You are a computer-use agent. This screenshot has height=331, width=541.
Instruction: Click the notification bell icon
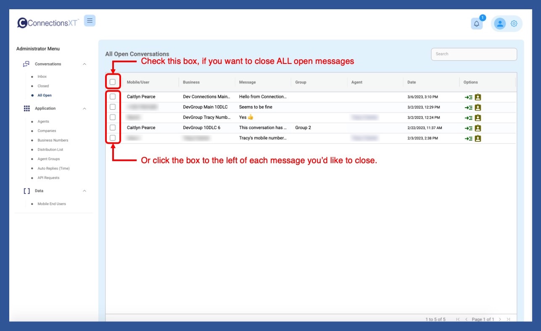pyautogui.click(x=476, y=24)
